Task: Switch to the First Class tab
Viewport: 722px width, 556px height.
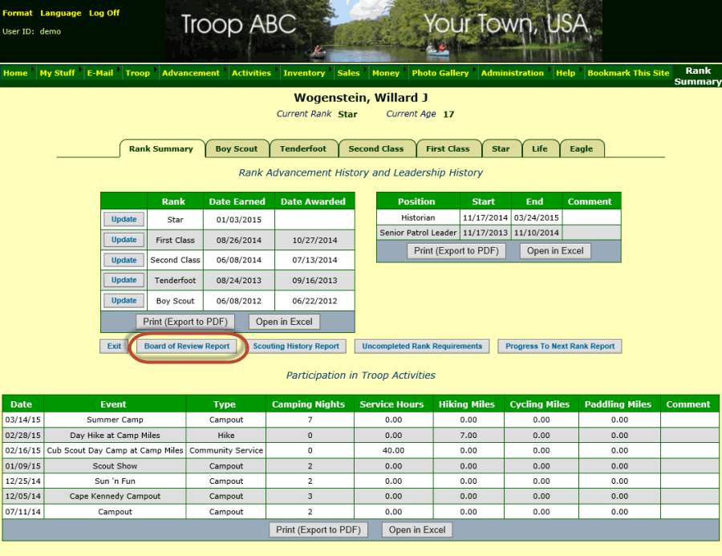Action: [448, 148]
